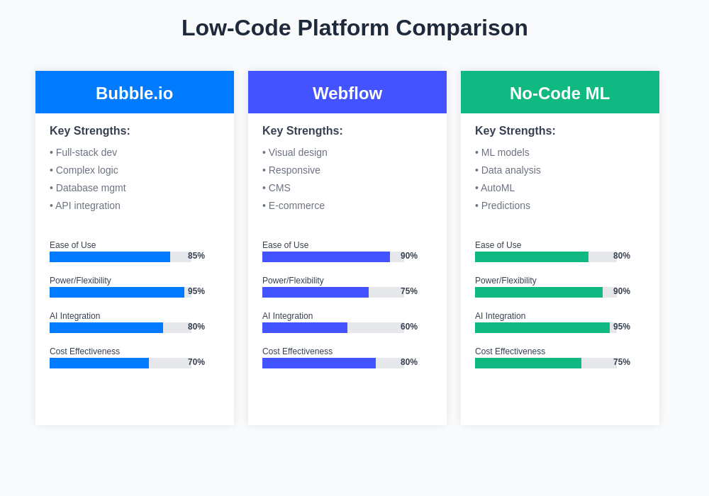The height and width of the screenshot is (496, 709).
Task: Click No-Code ML's AI Integration bar
Action: pyautogui.click(x=546, y=327)
